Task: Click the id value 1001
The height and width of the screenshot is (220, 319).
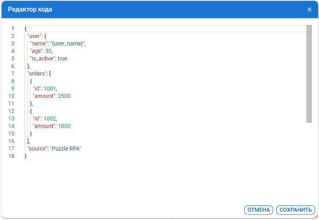Action: pyautogui.click(x=50, y=88)
